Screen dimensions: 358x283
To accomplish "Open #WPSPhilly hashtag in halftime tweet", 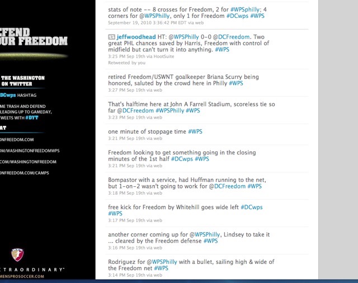I will (x=169, y=111).
